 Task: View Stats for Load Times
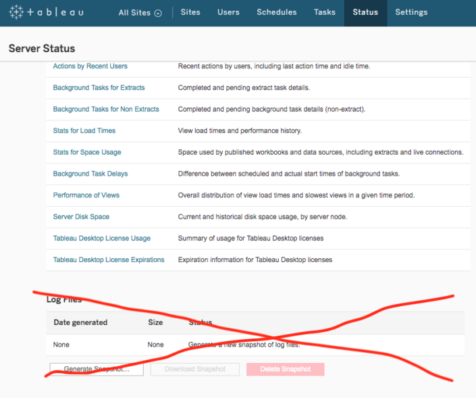[84, 130]
